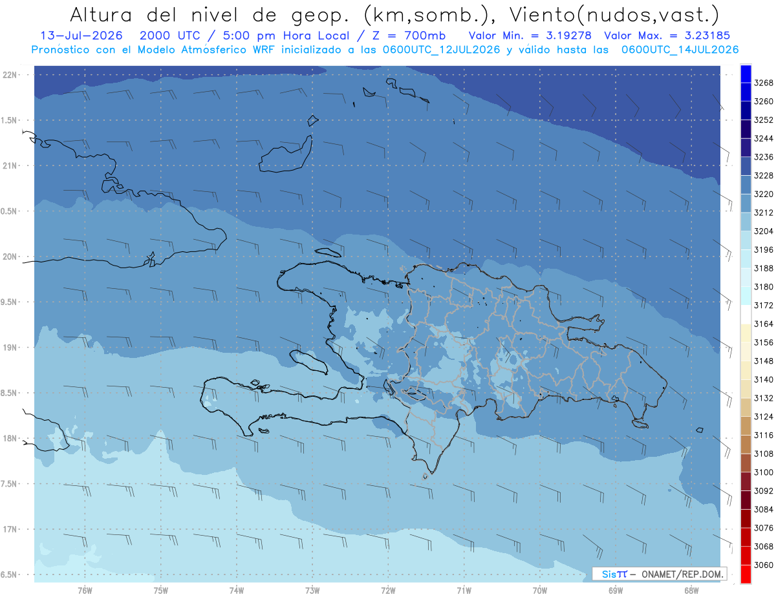
Task: Click legend color band between 3212 and 3220
Action: (x=745, y=203)
